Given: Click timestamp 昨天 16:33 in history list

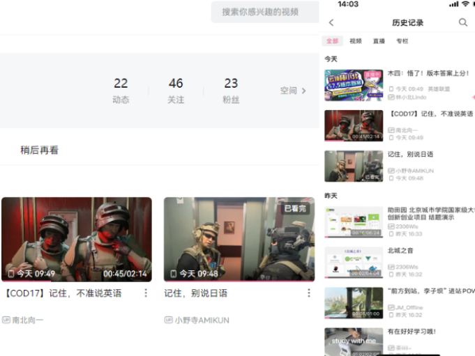Looking at the screenshot, I should click(x=409, y=234).
